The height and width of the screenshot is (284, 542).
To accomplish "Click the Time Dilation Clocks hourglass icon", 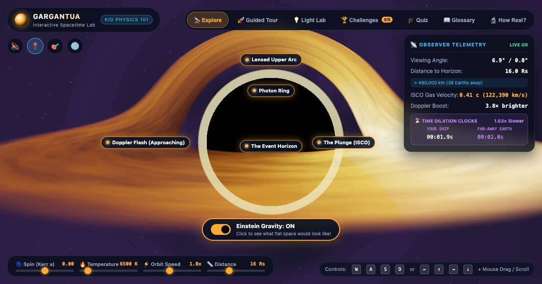I will click(418, 121).
